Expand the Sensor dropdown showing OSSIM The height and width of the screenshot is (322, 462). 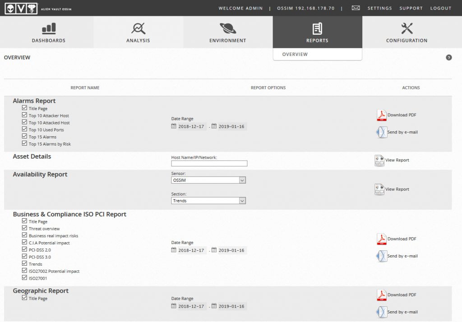coord(208,180)
